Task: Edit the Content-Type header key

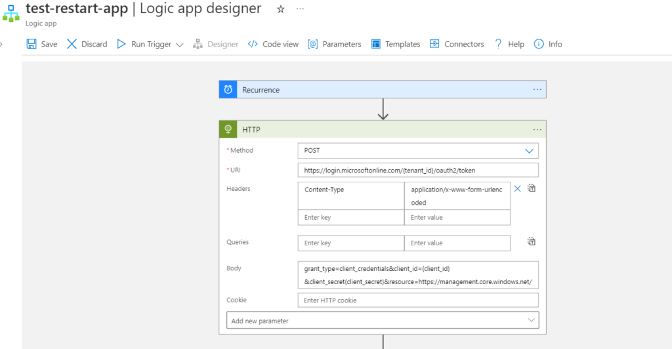Action: [x=351, y=196]
